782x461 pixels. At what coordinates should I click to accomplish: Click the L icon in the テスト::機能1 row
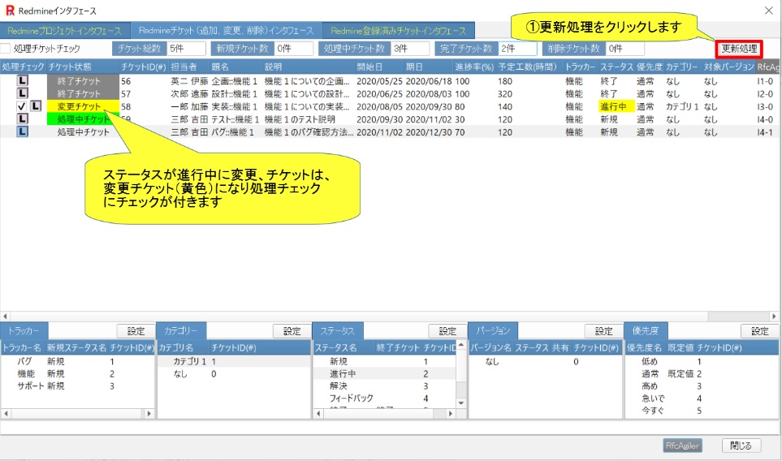pos(23,118)
